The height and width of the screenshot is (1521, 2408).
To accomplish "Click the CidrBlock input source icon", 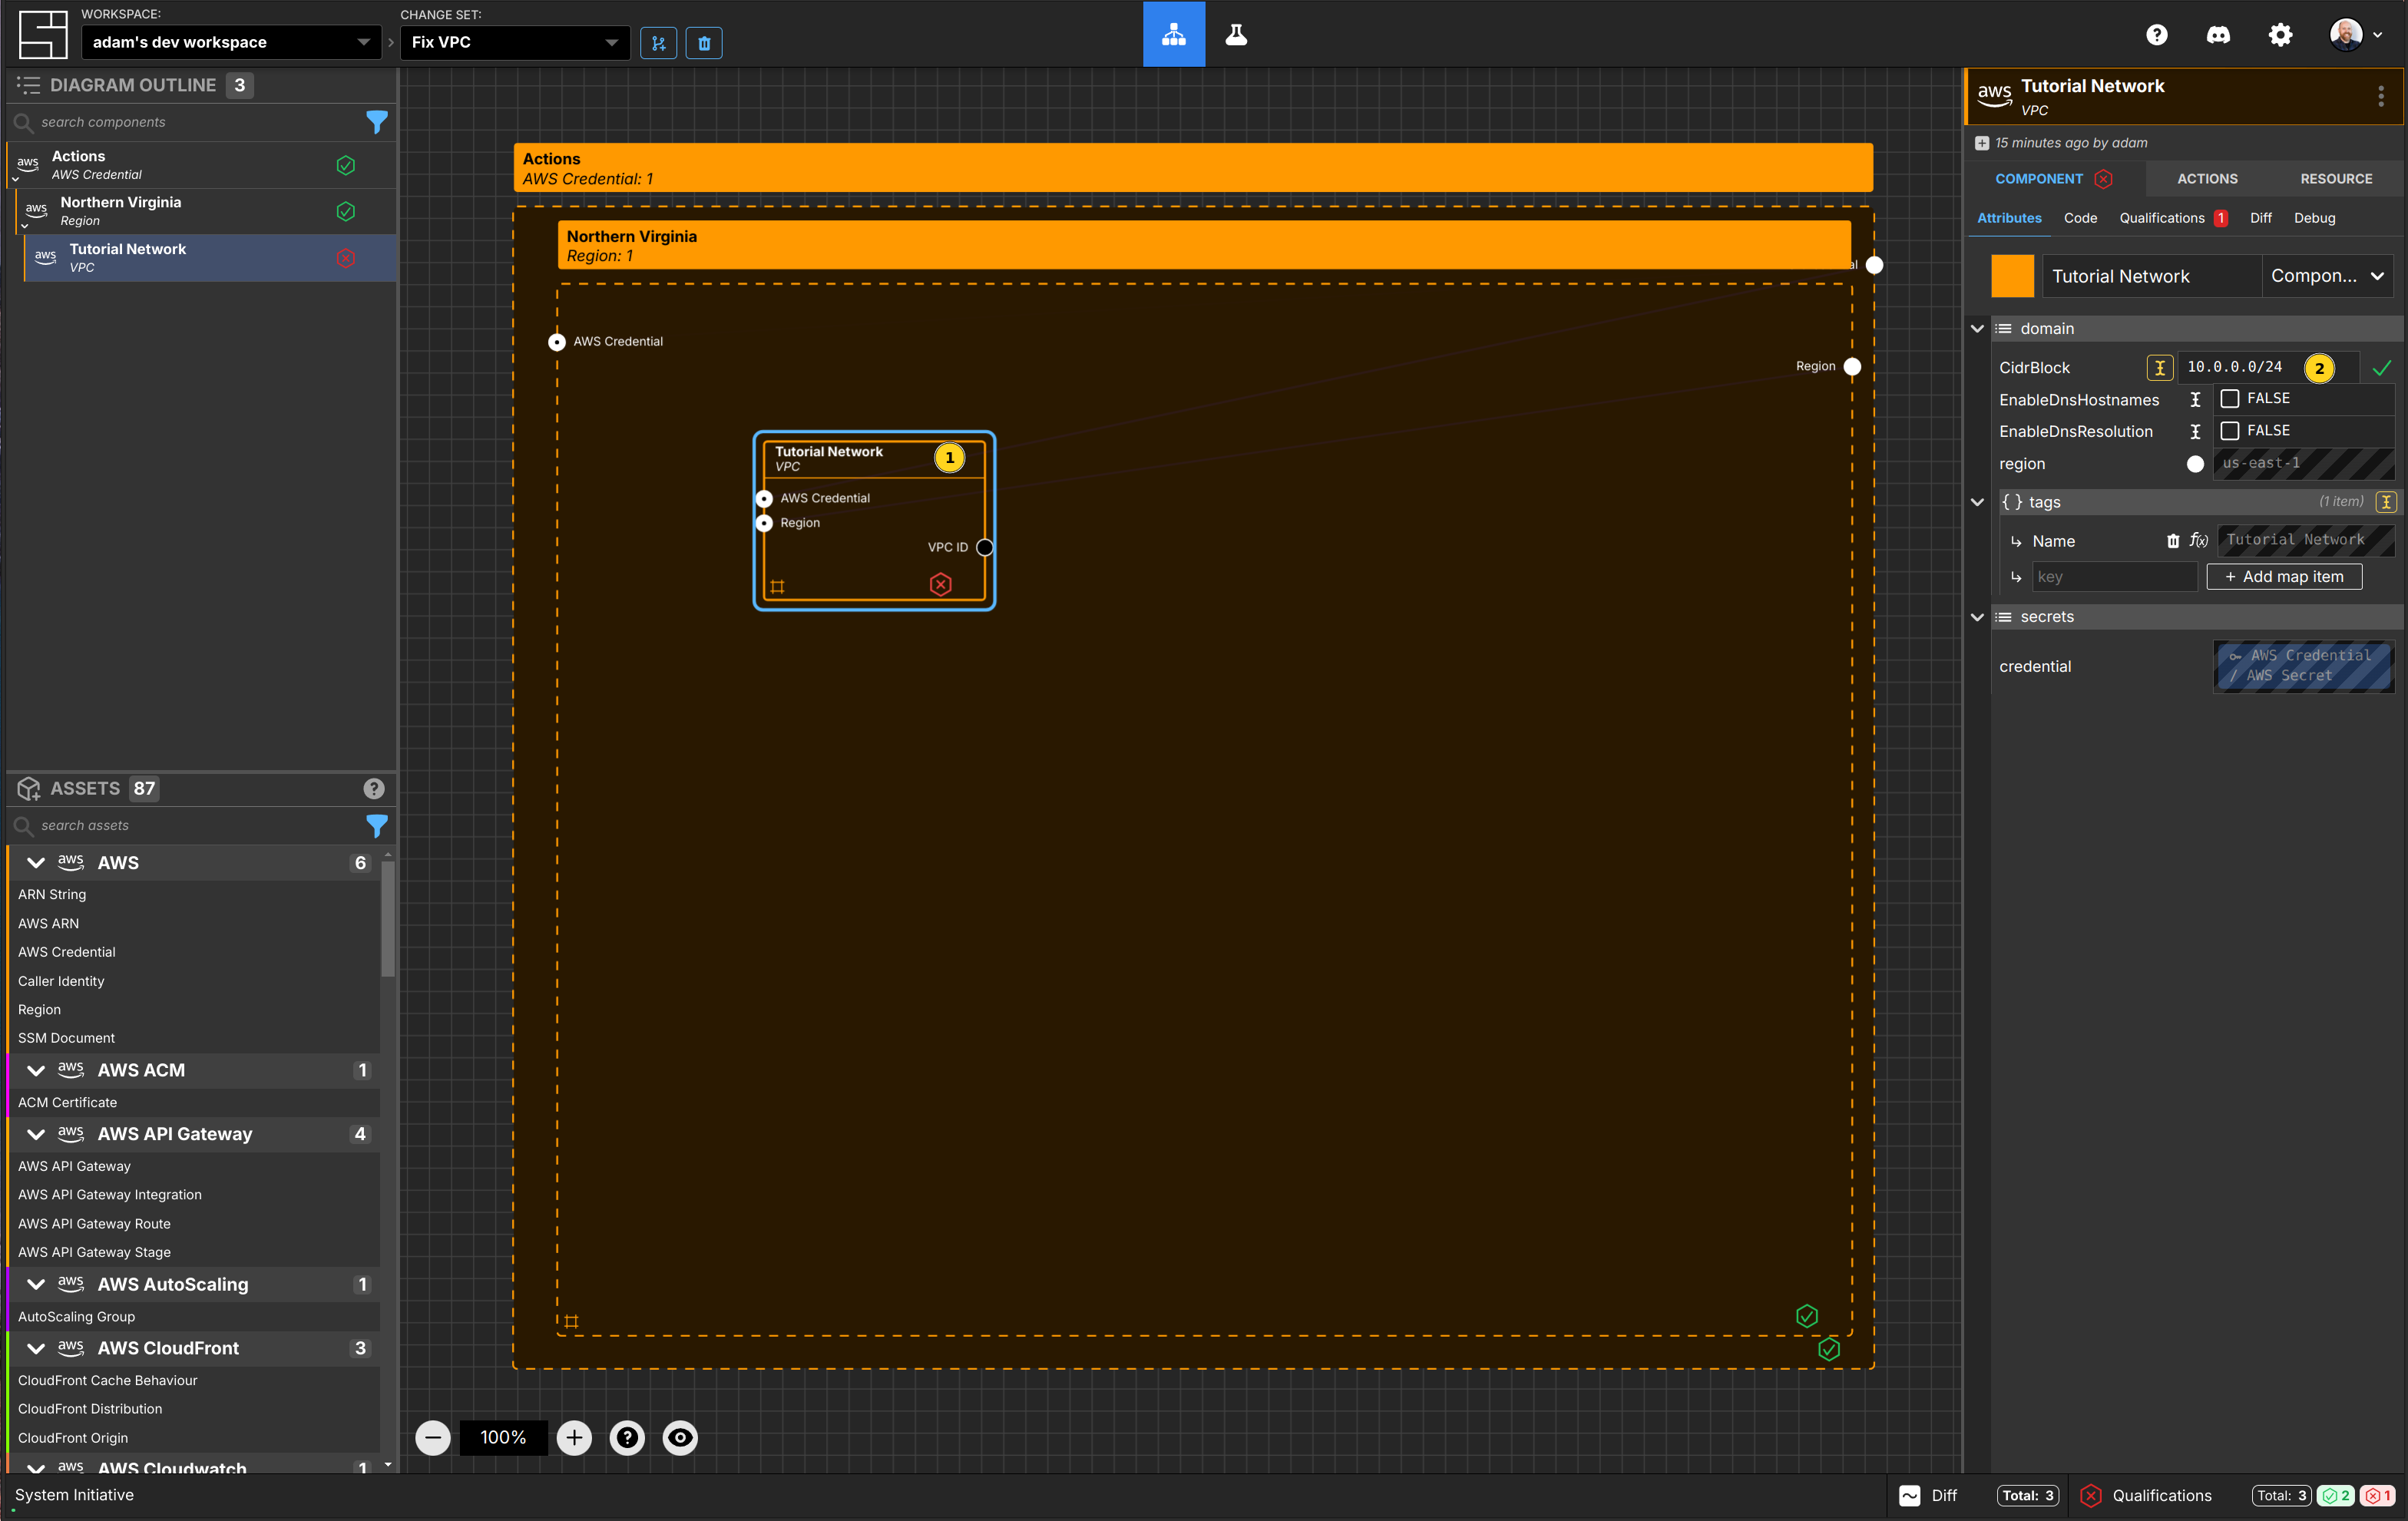I will pos(2160,368).
